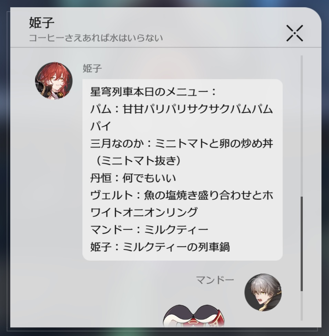Screen dimensions: 329x336
Task: Click the ワイトオニオンリング text line
Action: (x=144, y=213)
